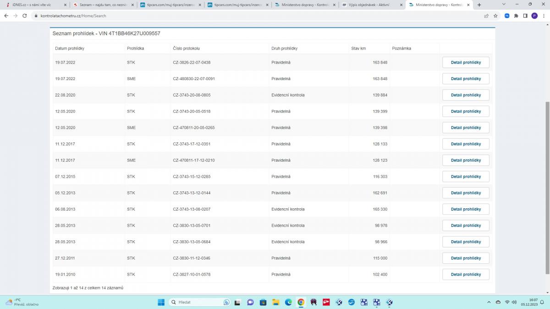
Task: Bookmark this page using the star icon
Action: pyautogui.click(x=495, y=16)
